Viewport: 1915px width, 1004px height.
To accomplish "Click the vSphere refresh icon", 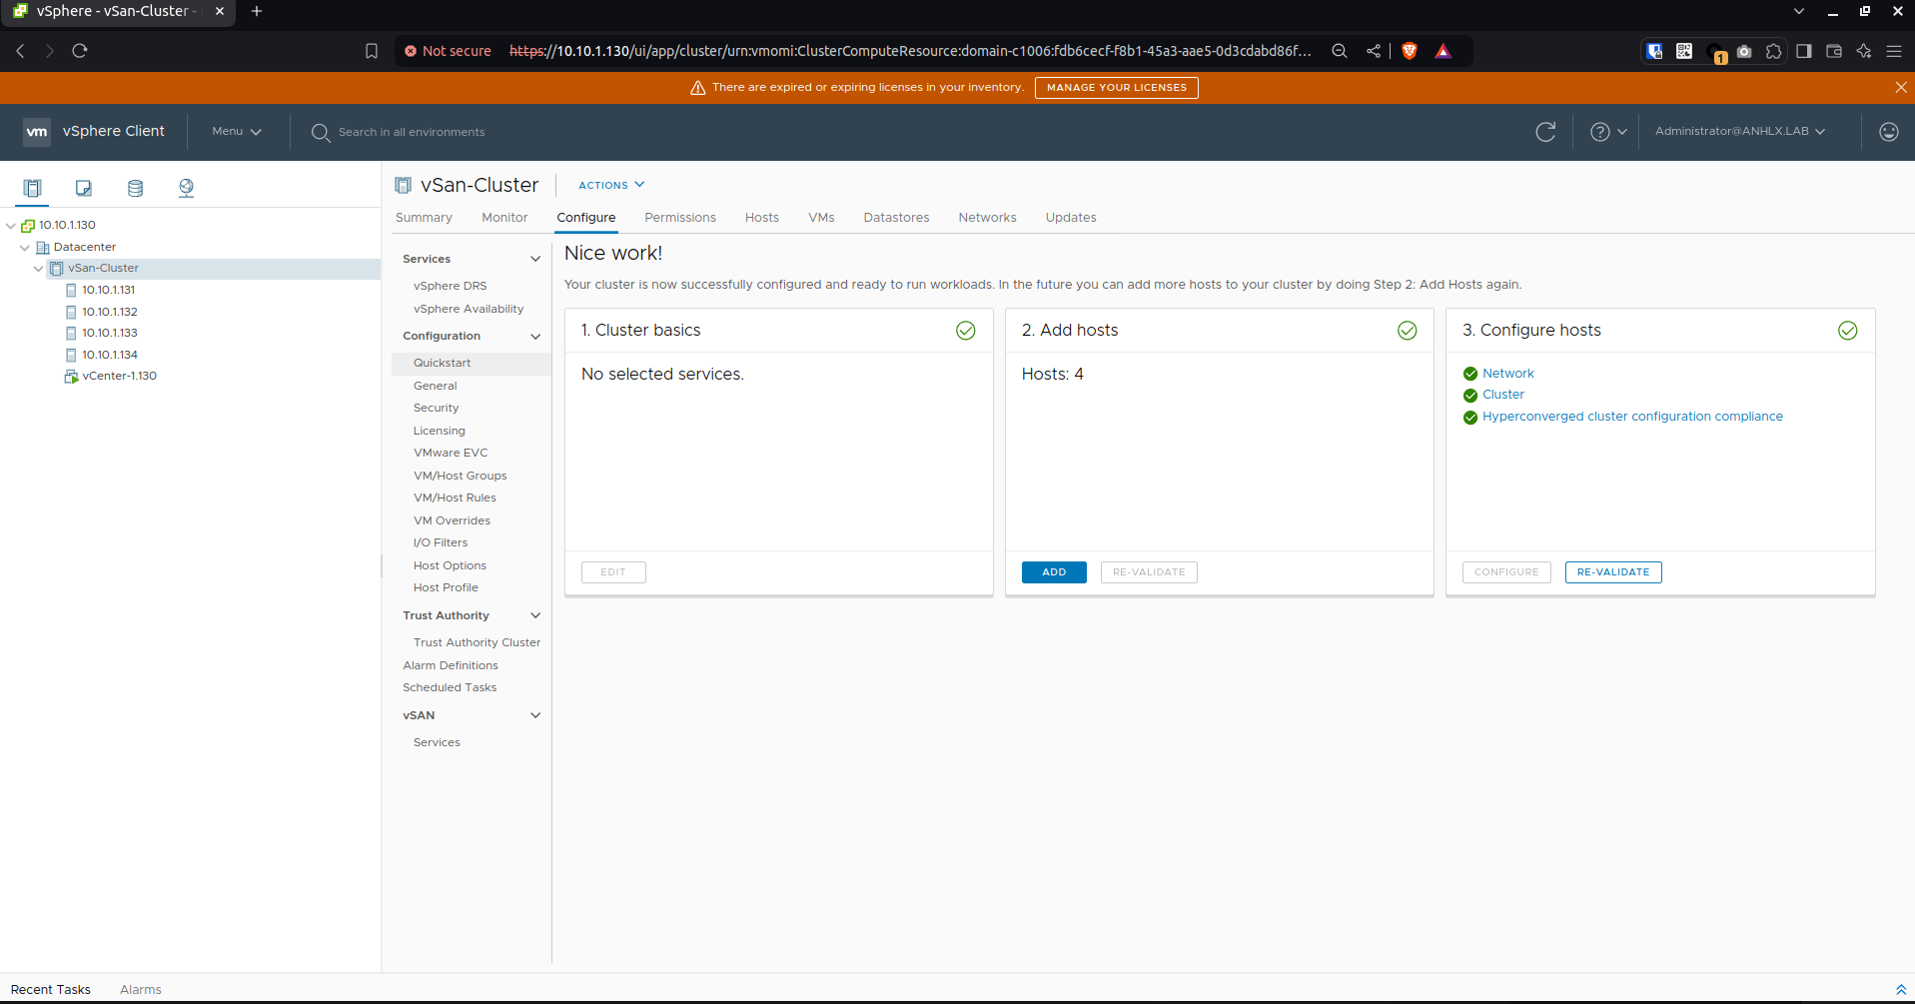I will click(1545, 132).
